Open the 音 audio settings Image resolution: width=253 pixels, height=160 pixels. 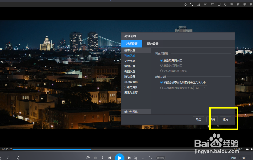[238, 4]
